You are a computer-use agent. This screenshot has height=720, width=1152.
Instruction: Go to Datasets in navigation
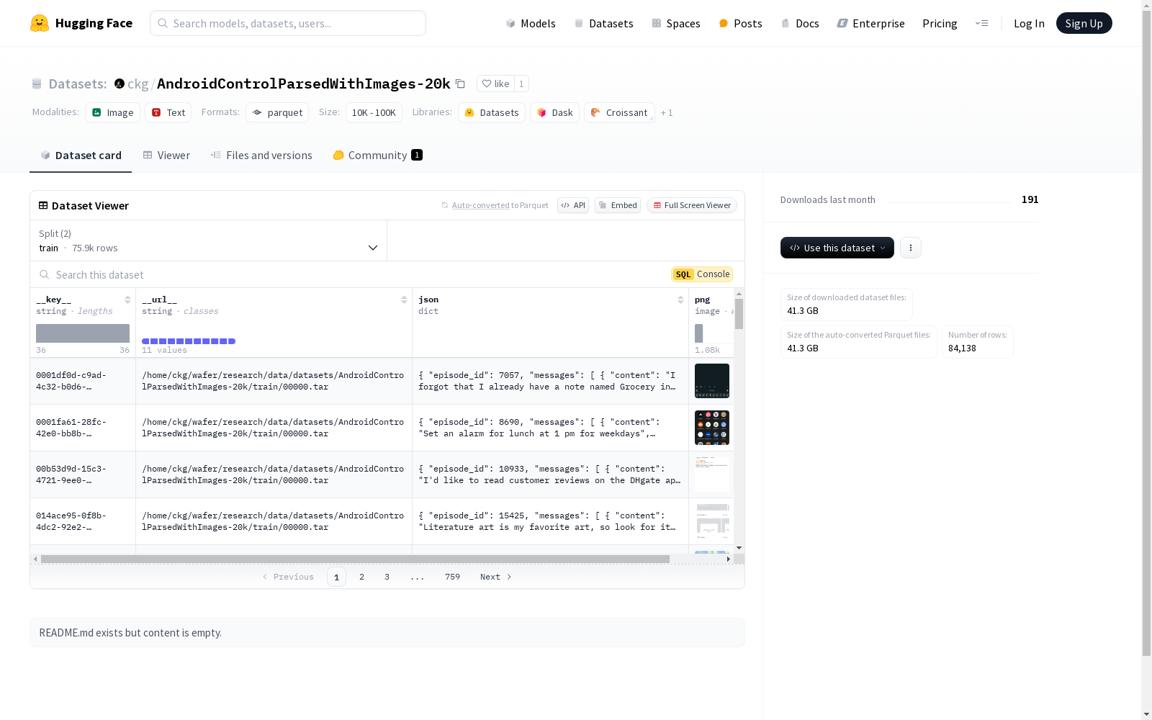603,23
